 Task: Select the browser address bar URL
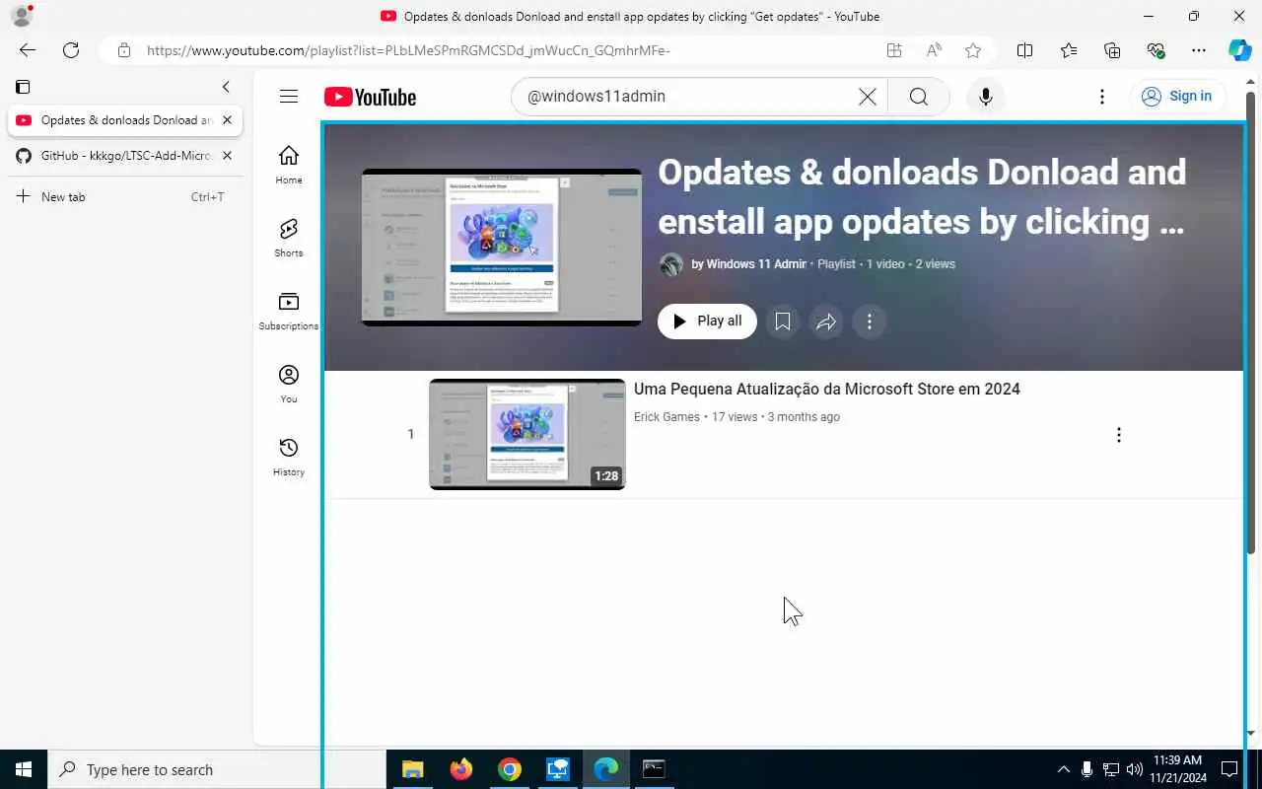408,50
